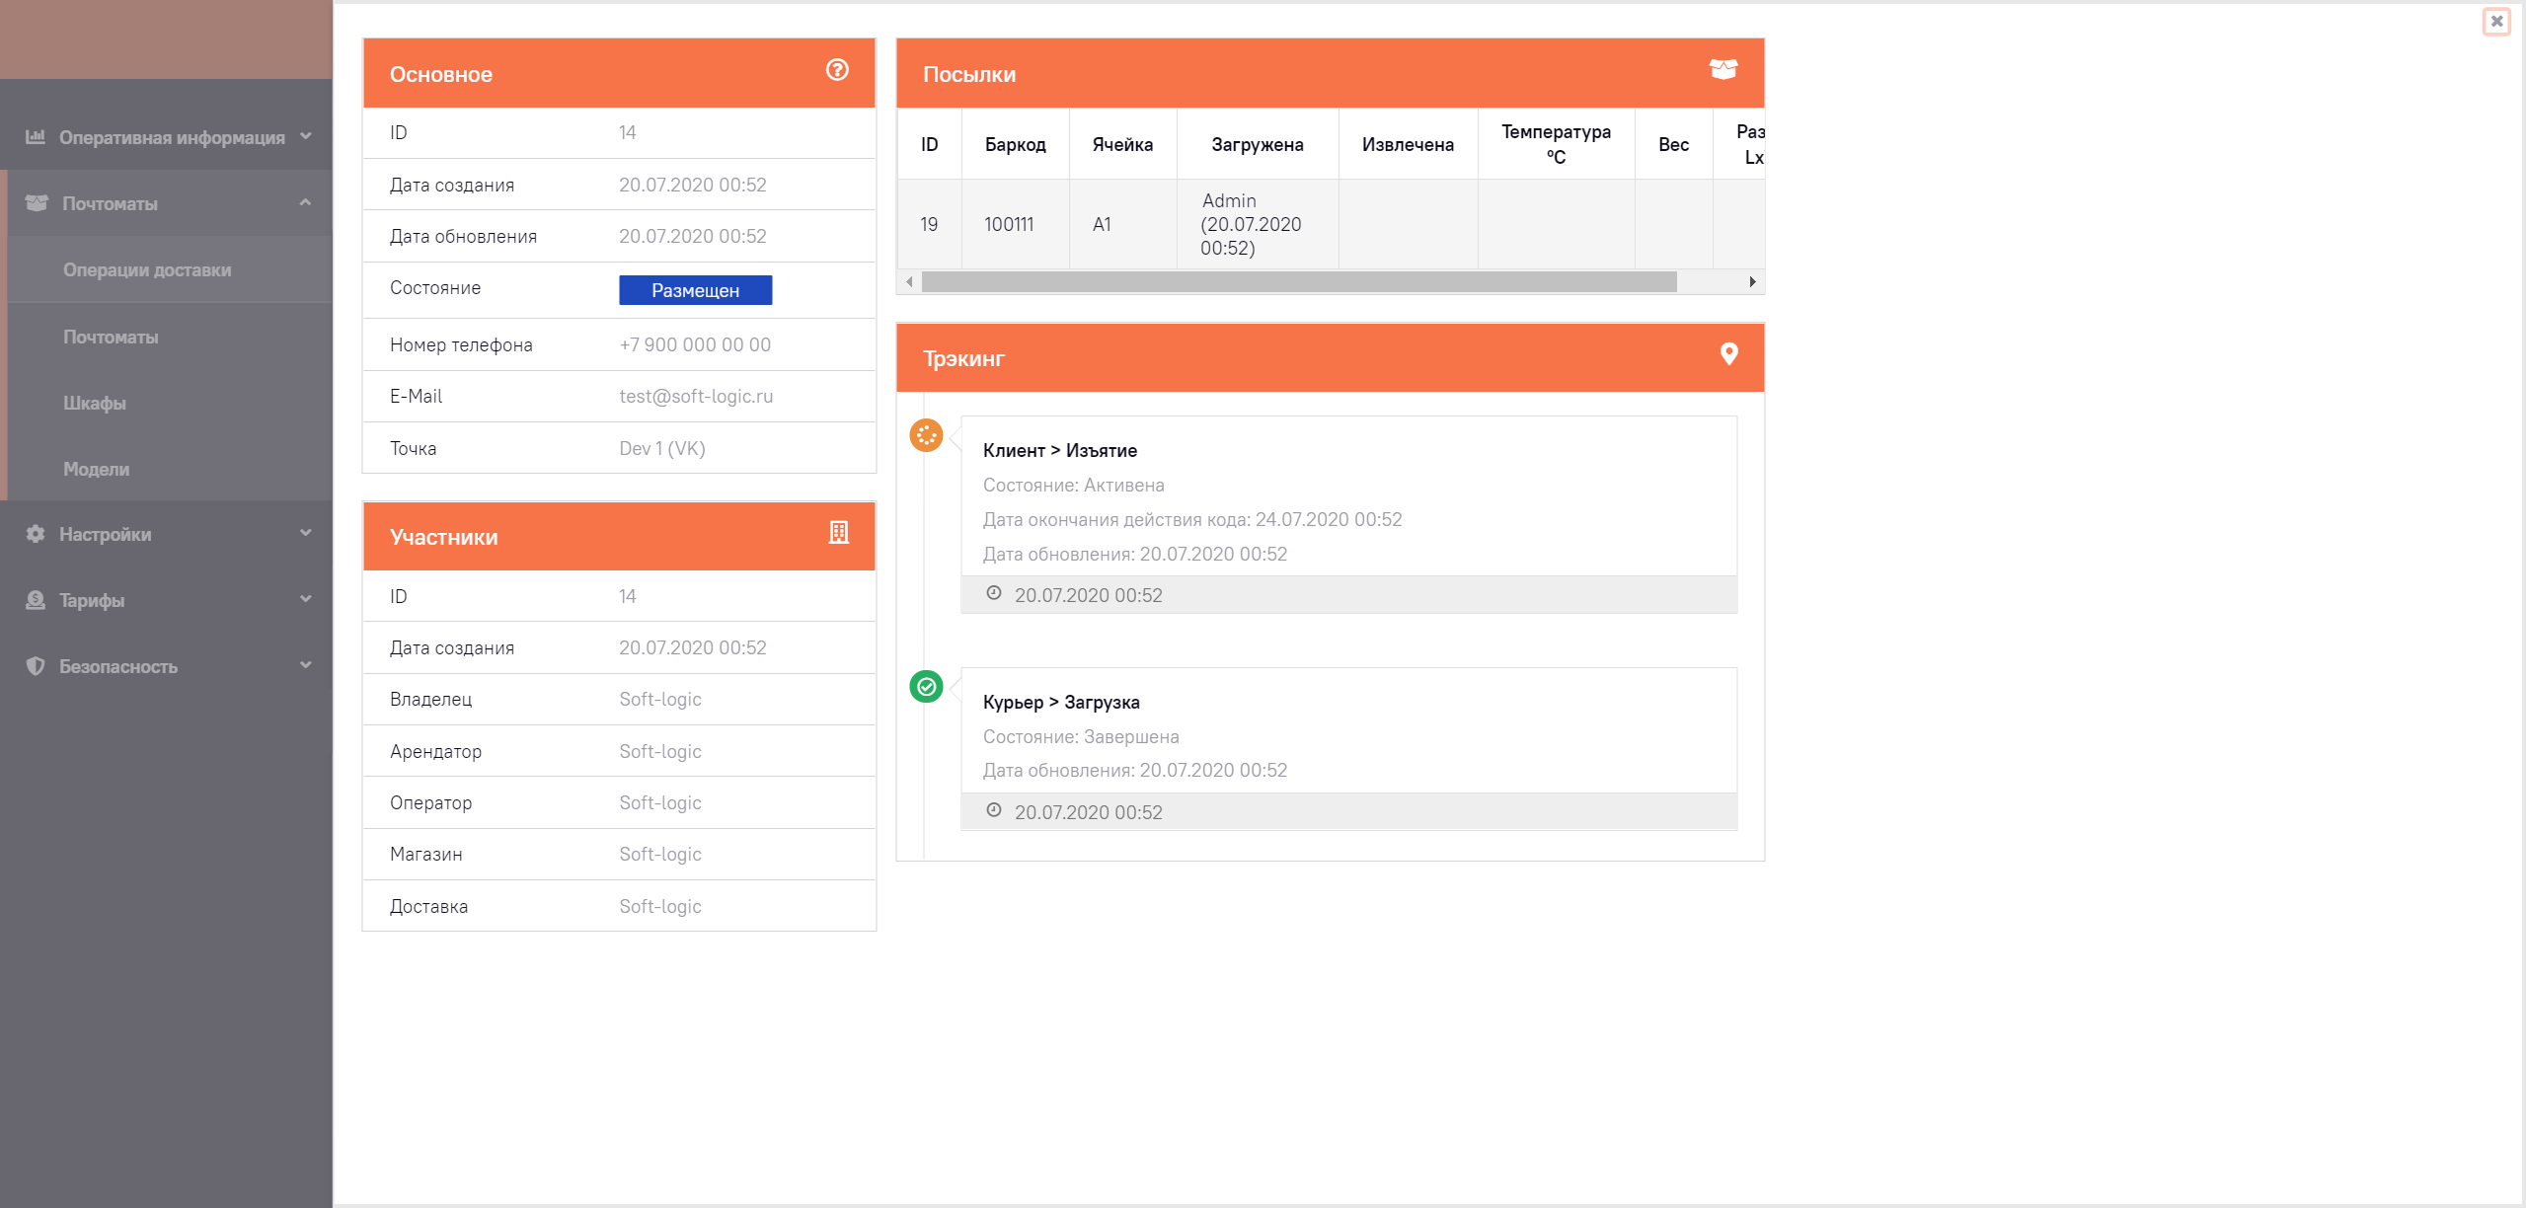
Task: Click the box icon in Посылки header
Action: (1723, 69)
